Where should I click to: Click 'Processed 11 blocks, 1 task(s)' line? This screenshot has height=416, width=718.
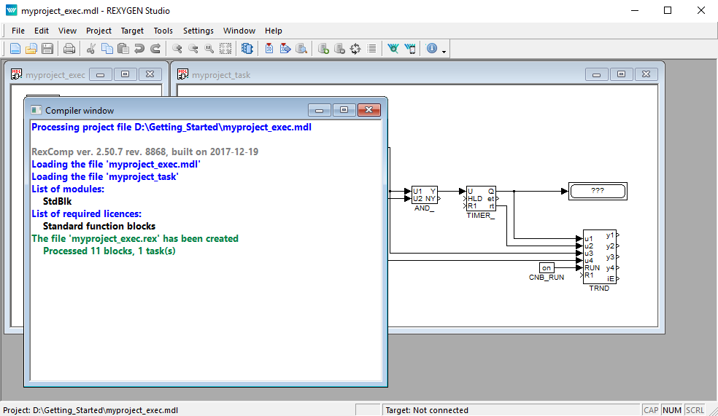(x=109, y=251)
